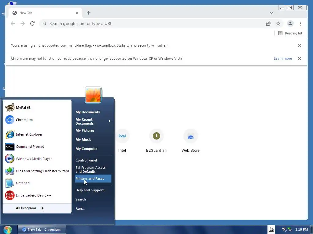This screenshot has width=313, height=234.
Task: Click the user picture in Start menu
Action: coord(93,95)
